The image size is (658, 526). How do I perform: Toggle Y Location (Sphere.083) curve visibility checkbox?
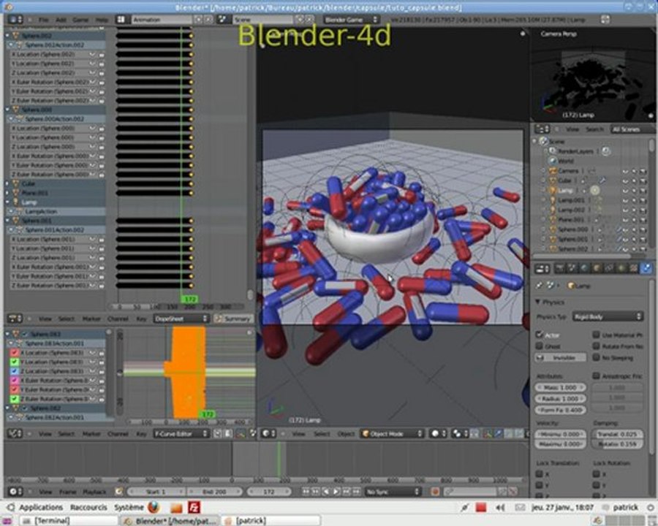15,362
